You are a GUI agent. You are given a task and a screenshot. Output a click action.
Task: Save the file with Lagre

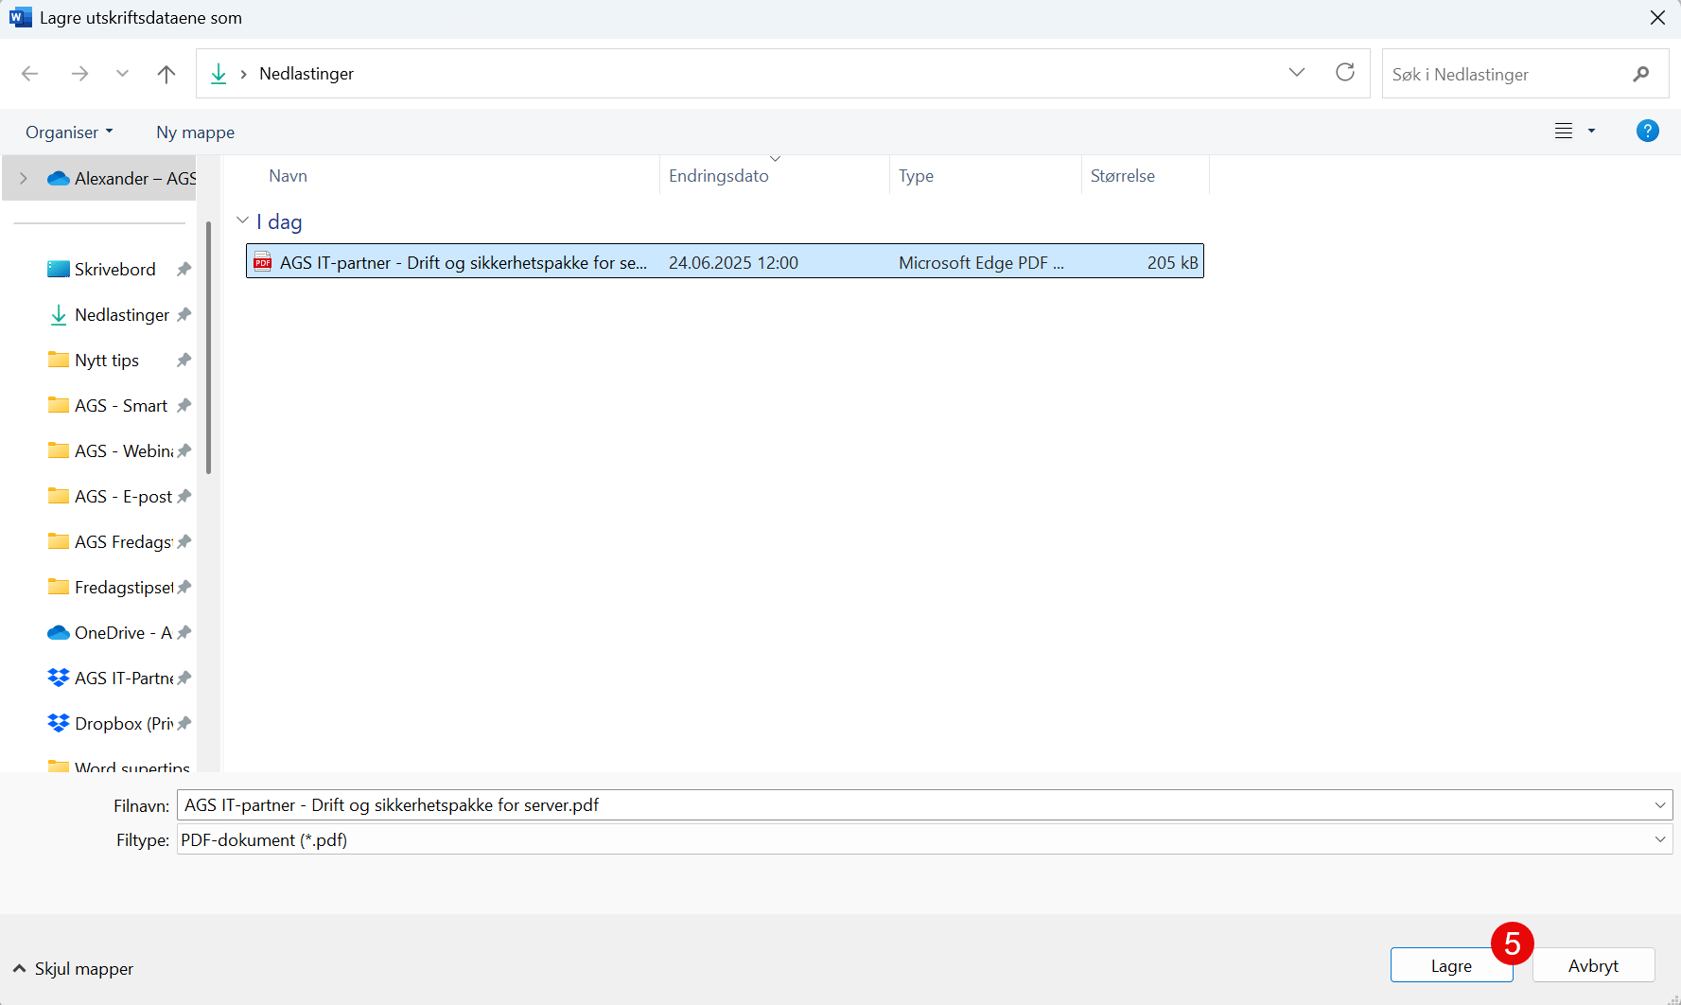tap(1451, 965)
